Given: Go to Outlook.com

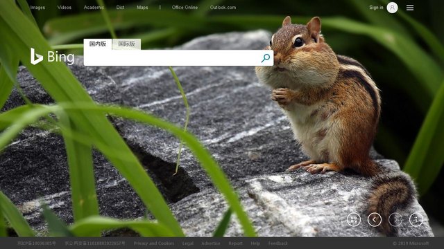Looking at the screenshot, I should [x=223, y=8].
